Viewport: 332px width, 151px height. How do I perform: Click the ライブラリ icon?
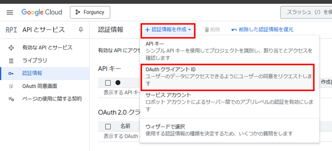click(11, 61)
